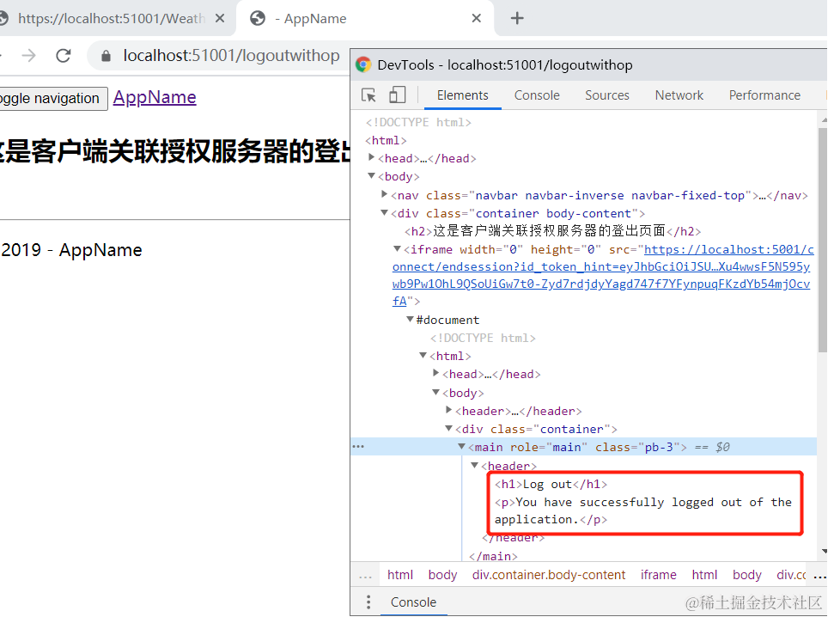Open the Network tab
This screenshot has width=828, height=617.
(x=679, y=95)
